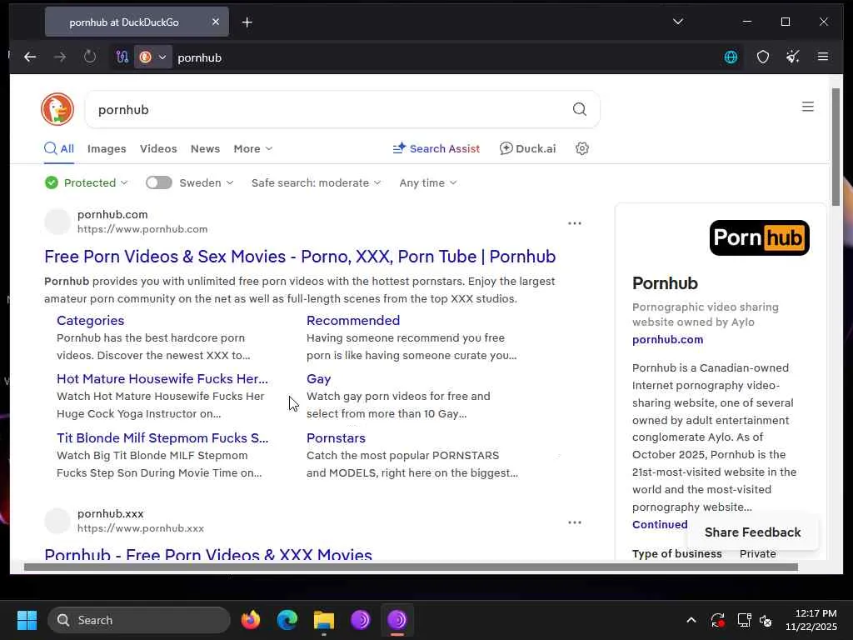This screenshot has width=853, height=640.
Task: Click the magnifying glass search button
Action: [x=580, y=109]
